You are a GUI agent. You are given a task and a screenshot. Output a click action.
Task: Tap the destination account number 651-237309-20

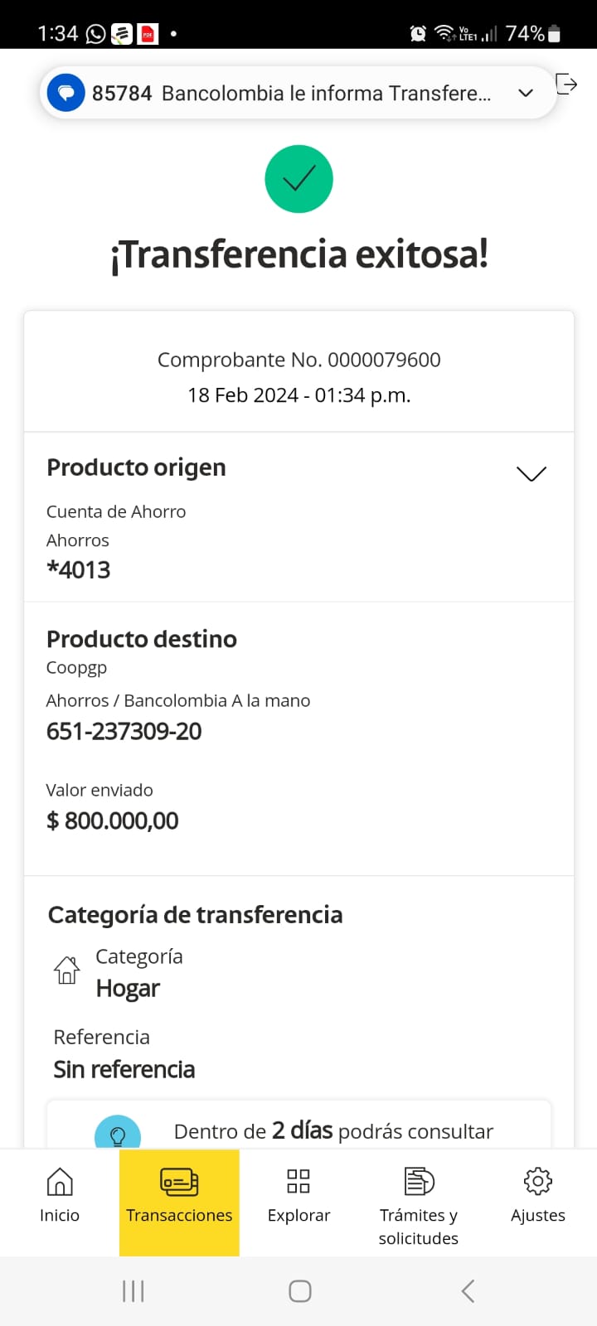point(124,731)
